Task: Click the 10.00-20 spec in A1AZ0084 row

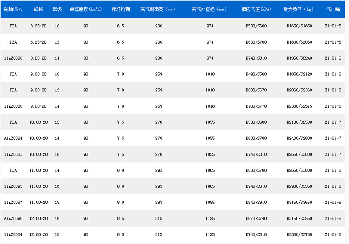Action: (38, 138)
